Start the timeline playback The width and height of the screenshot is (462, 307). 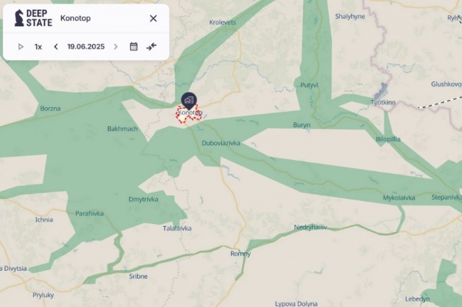pos(20,47)
